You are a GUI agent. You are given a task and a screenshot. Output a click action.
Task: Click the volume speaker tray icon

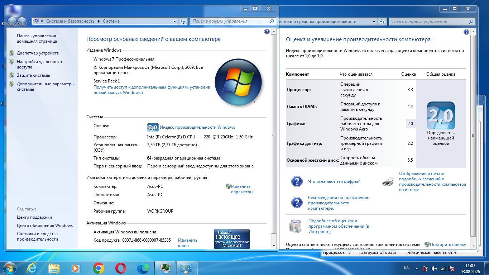click(435, 268)
